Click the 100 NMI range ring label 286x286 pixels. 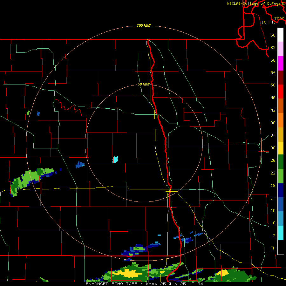pos(144,25)
